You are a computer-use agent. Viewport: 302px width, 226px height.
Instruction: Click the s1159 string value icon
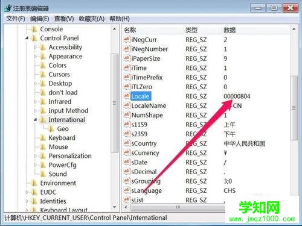point(126,124)
